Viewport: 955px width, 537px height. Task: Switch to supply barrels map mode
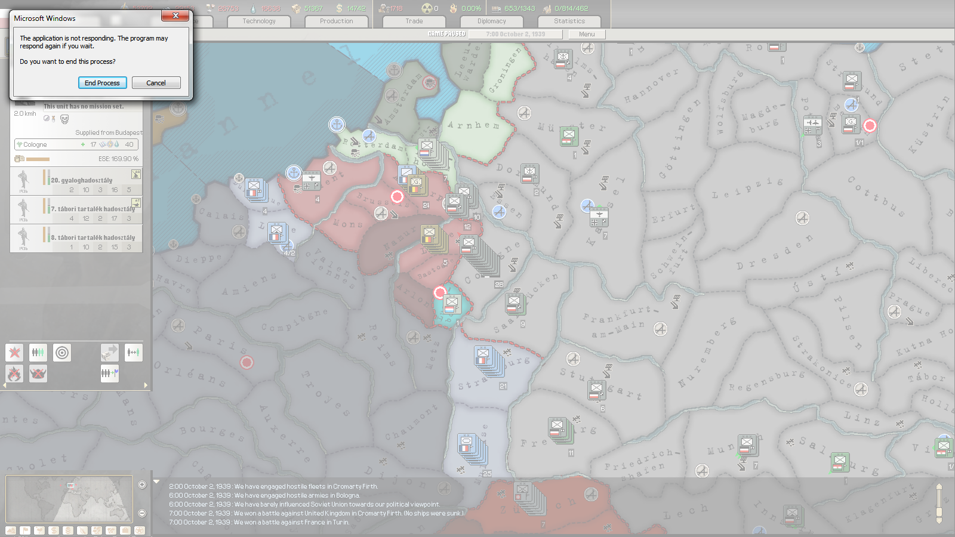[x=68, y=530]
